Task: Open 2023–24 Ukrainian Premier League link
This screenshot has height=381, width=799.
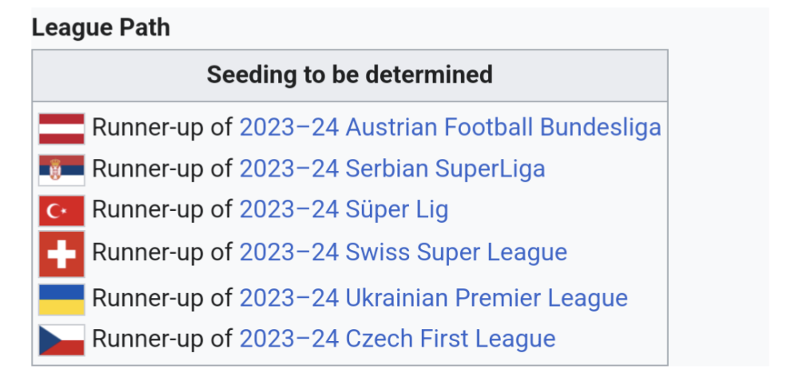Action: click(x=433, y=298)
